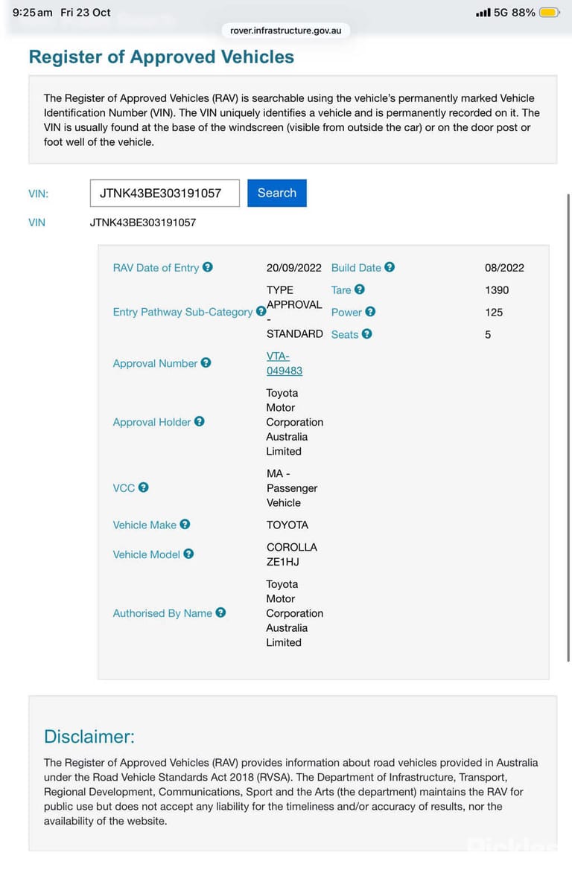Click the Approval Holder label
This screenshot has height=870, width=572.
click(152, 422)
